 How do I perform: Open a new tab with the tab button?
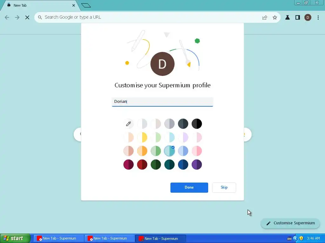point(86,5)
